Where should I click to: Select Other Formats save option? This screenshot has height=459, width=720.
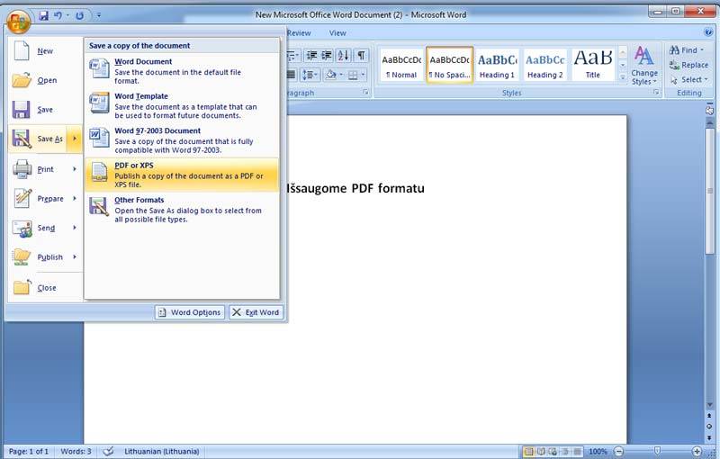pyautogui.click(x=182, y=210)
